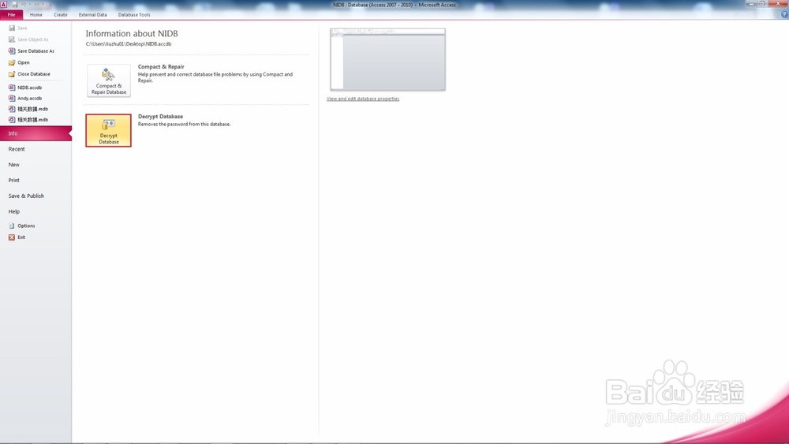Click the red Exit icon
The height and width of the screenshot is (444, 789).
(x=12, y=237)
